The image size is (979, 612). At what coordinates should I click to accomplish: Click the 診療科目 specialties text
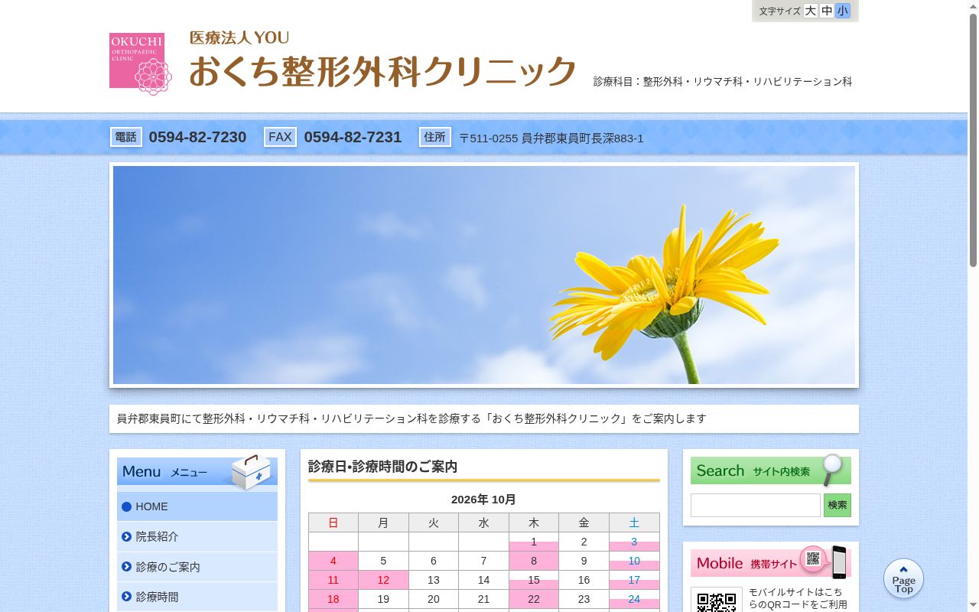pyautogui.click(x=723, y=81)
